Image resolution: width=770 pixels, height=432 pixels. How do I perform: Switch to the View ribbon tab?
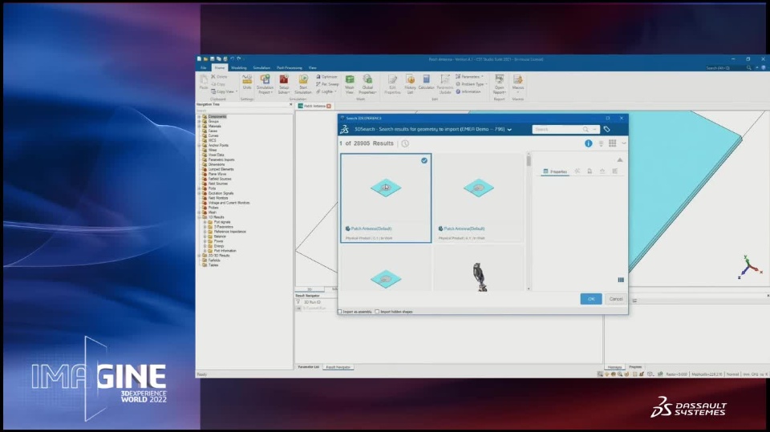point(312,68)
